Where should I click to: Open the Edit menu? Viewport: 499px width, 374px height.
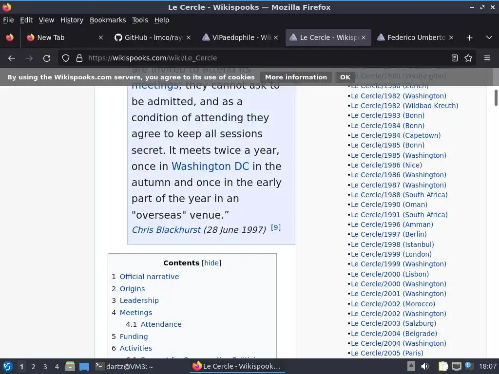point(26,20)
